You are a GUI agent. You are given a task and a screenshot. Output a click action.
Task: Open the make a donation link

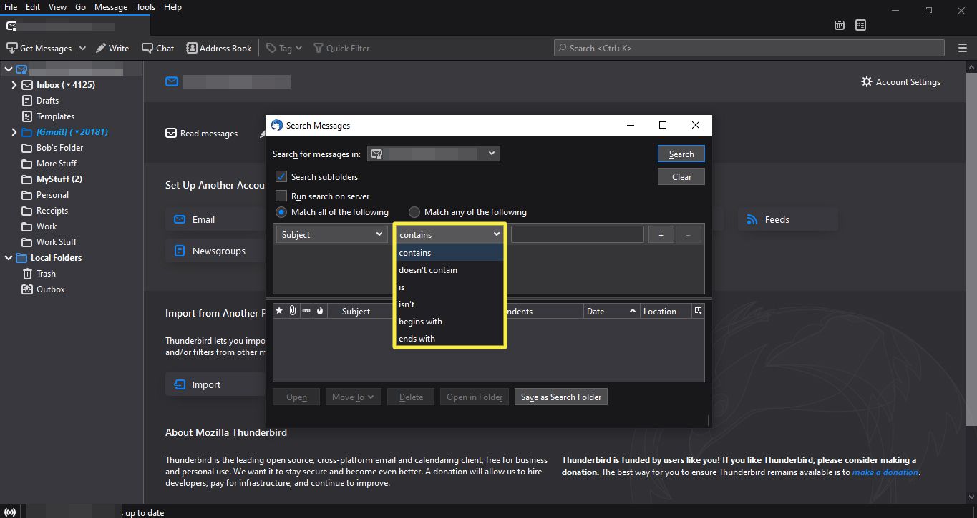click(x=885, y=472)
